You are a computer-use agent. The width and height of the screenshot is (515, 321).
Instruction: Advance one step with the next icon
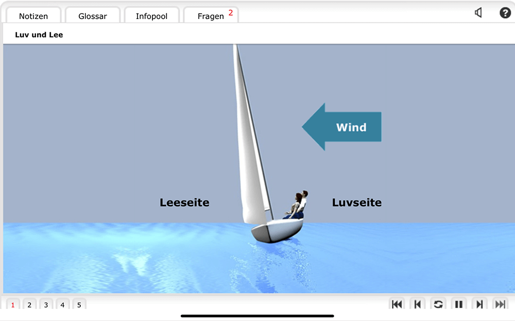coord(479,305)
